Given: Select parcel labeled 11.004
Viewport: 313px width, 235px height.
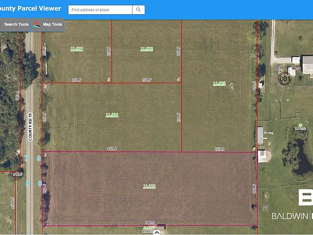Looking at the screenshot, I should [x=112, y=115].
